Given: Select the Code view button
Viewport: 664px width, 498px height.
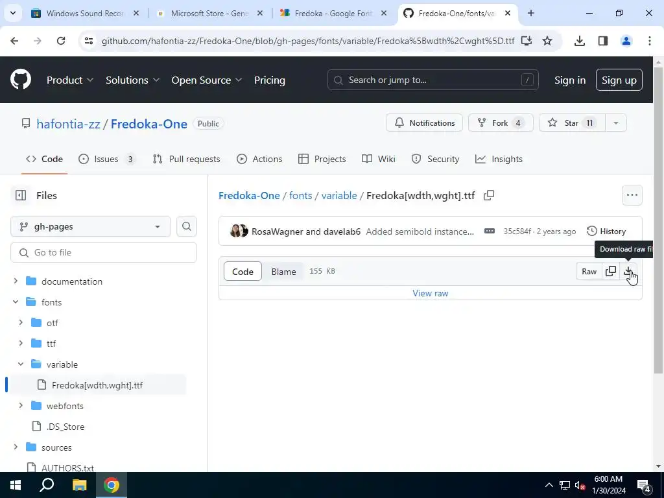Looking at the screenshot, I should coord(243,272).
